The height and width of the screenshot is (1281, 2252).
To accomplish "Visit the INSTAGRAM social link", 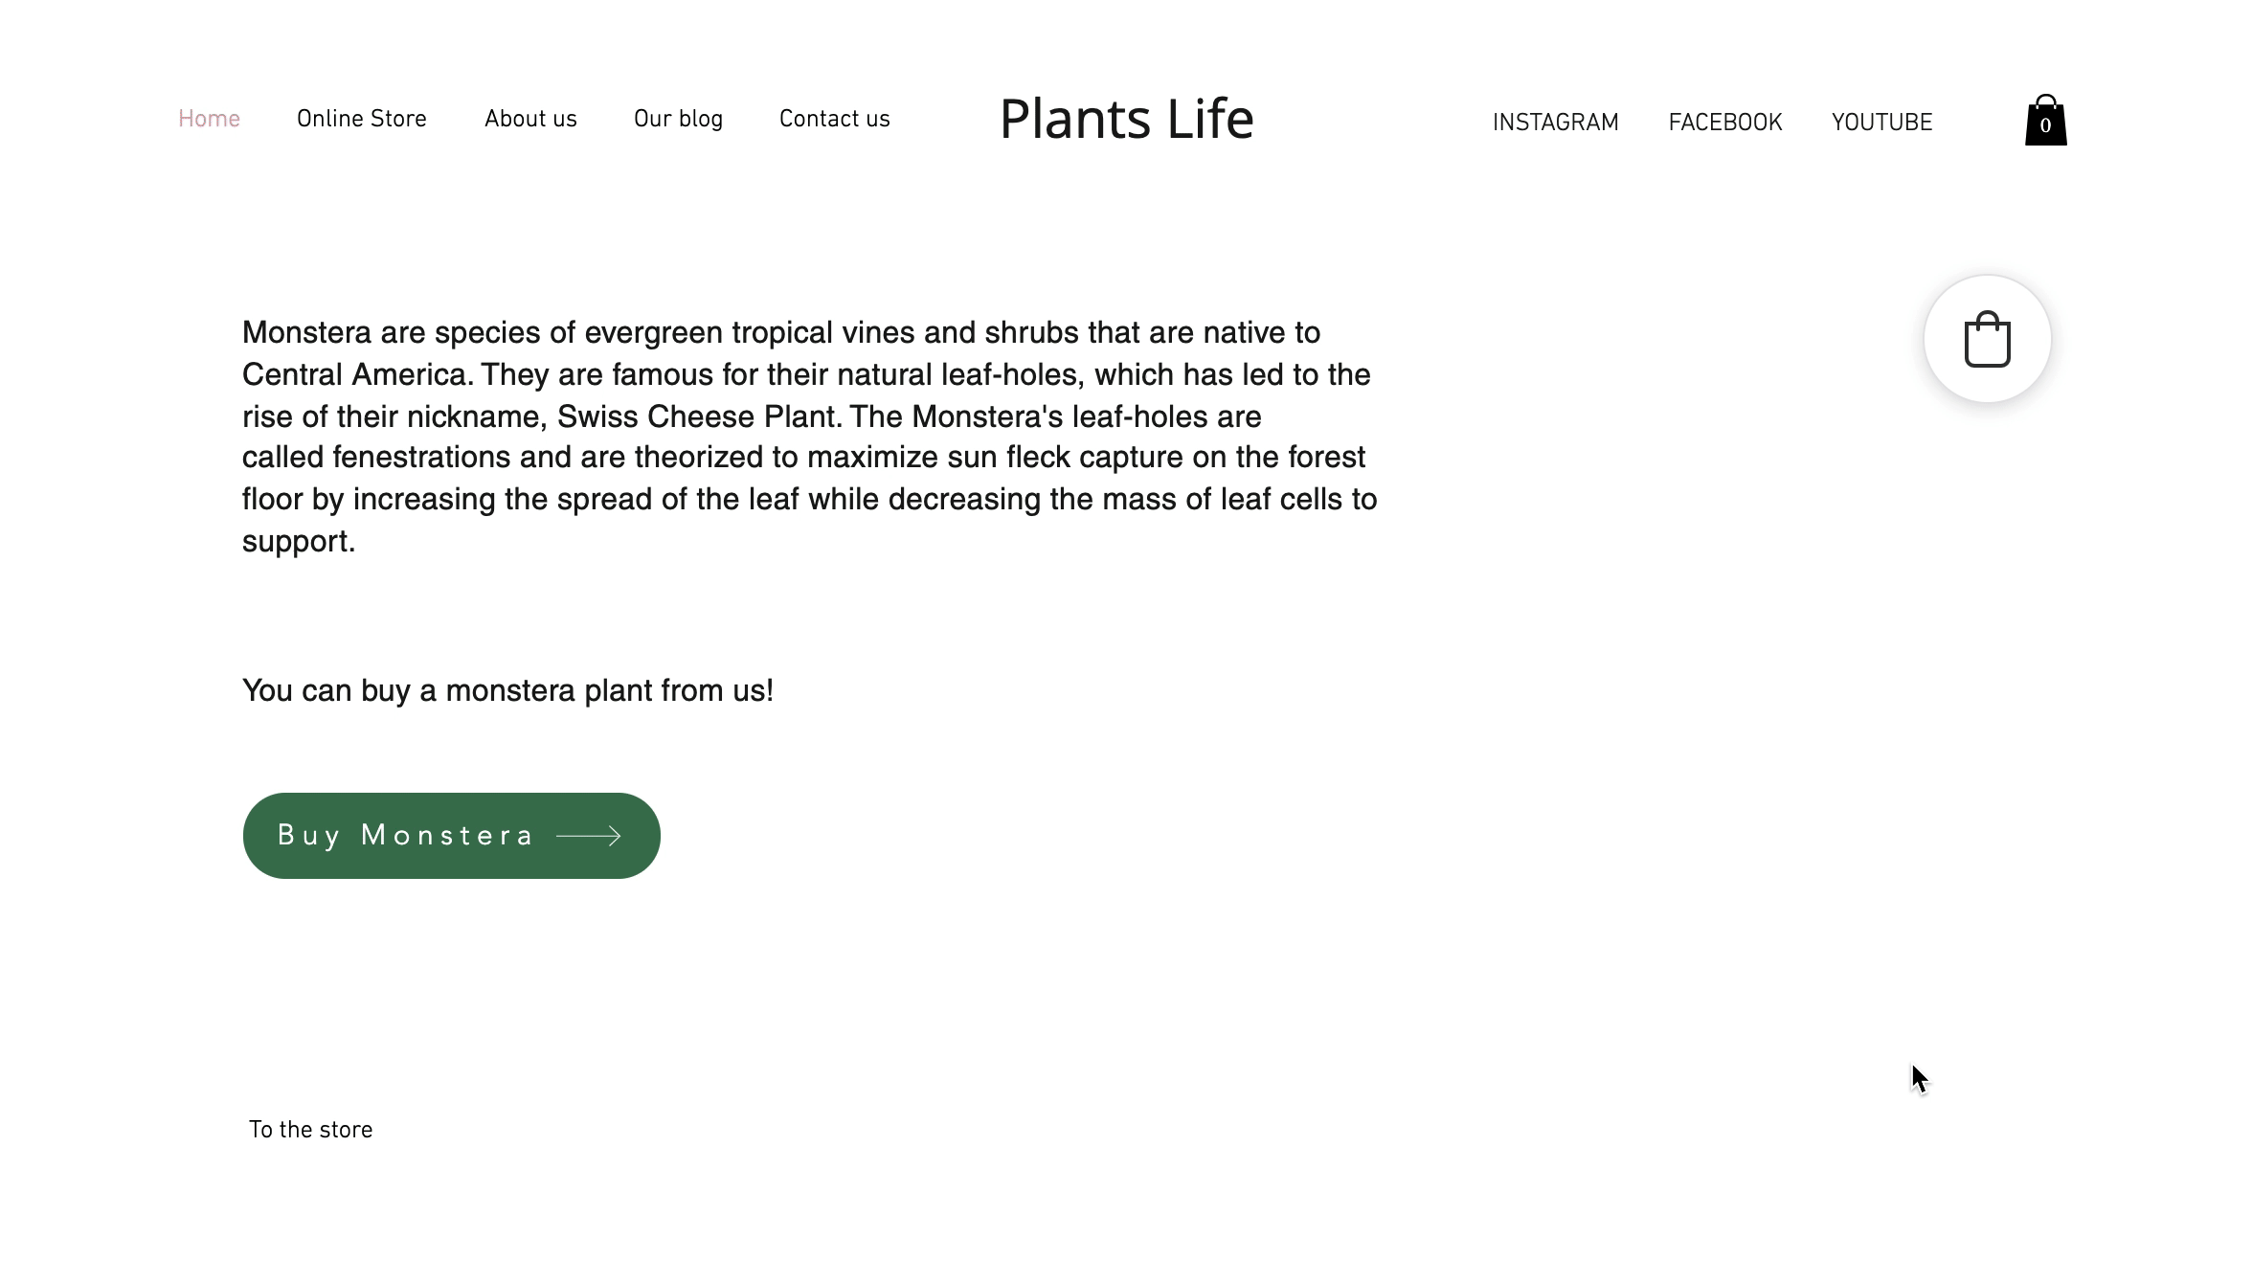I will click(x=1555, y=123).
